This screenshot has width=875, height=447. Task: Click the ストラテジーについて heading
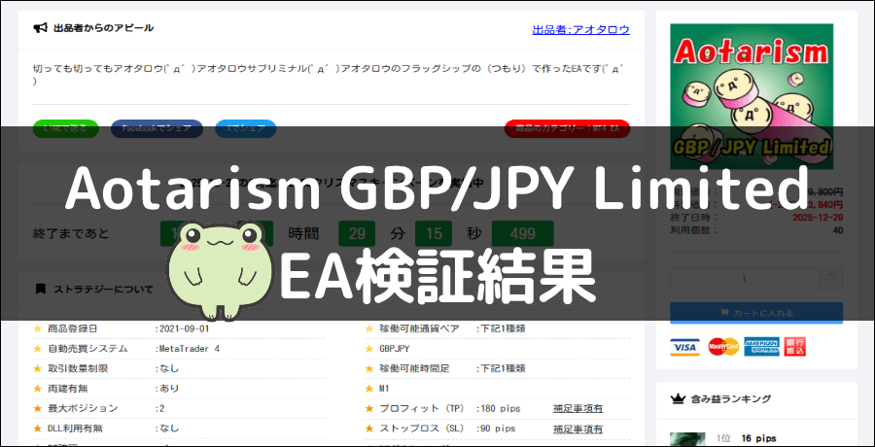(103, 289)
